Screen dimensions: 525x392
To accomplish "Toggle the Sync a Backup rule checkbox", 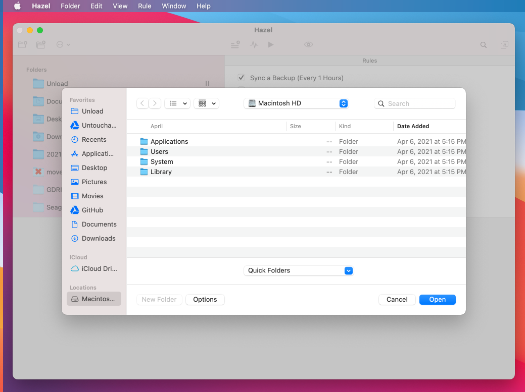I will click(241, 78).
